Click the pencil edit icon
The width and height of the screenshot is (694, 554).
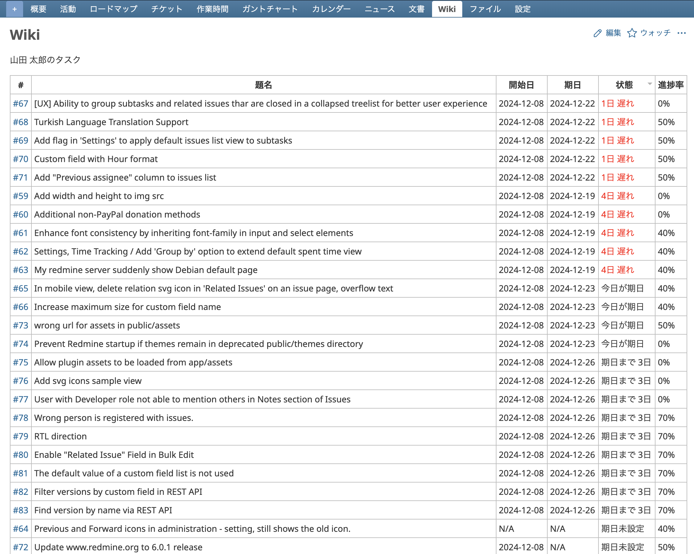598,33
